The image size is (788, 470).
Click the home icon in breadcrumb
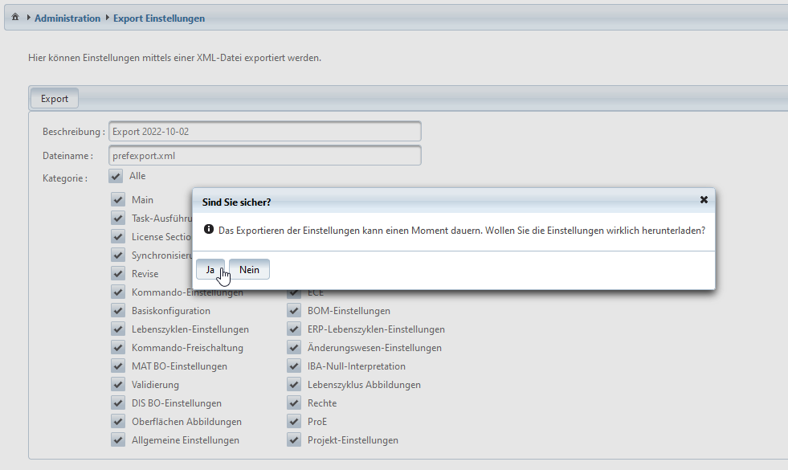click(15, 18)
